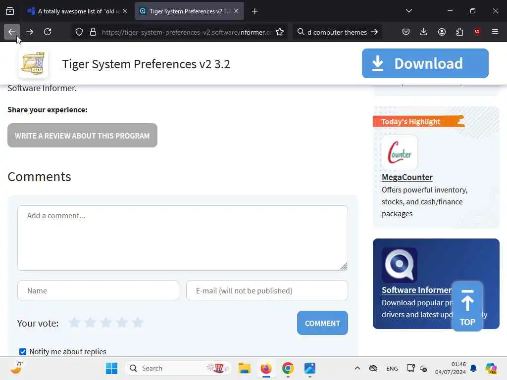Open Google Chrome from taskbar

(x=288, y=368)
